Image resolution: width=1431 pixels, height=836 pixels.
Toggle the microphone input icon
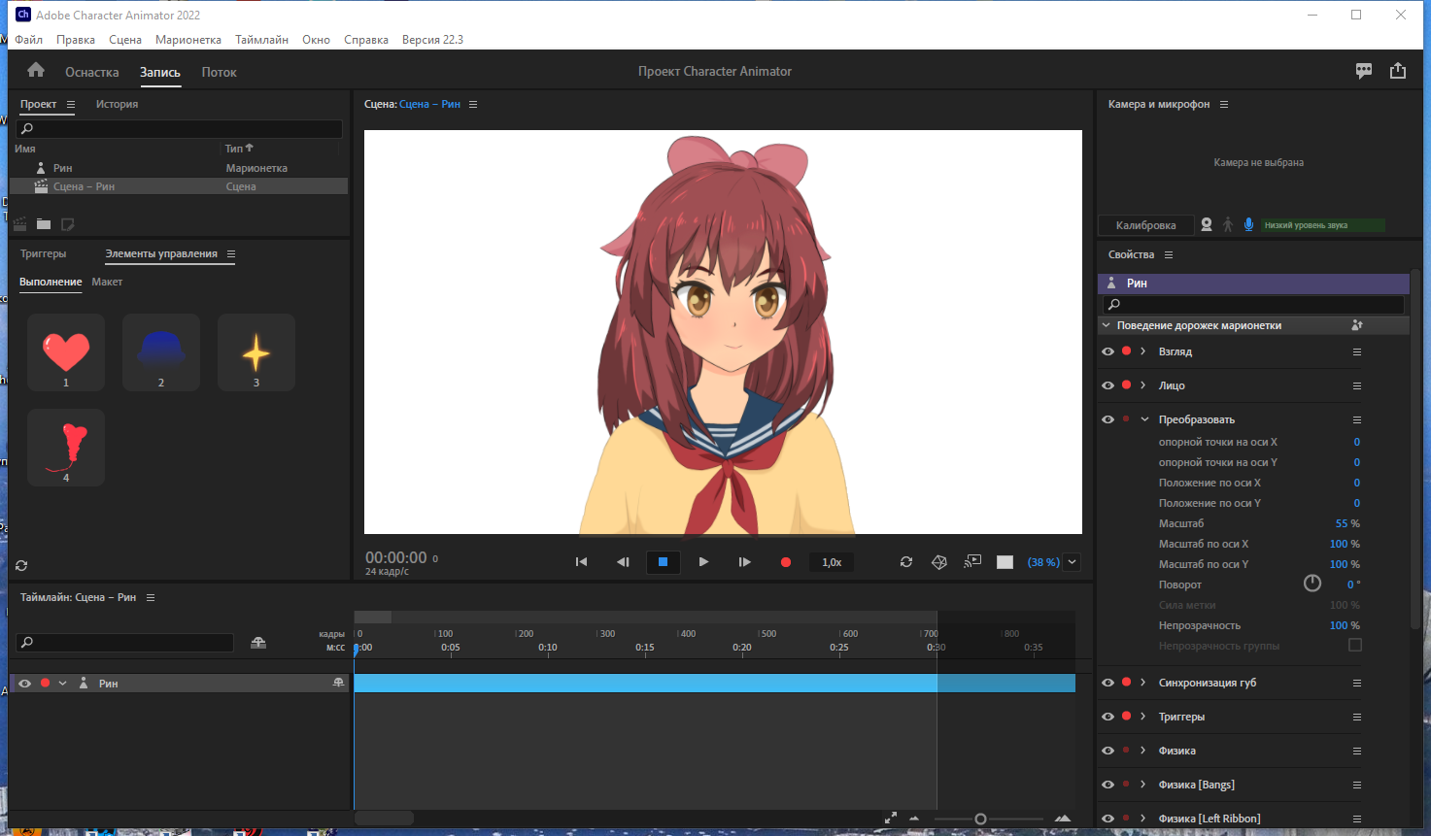(1248, 224)
